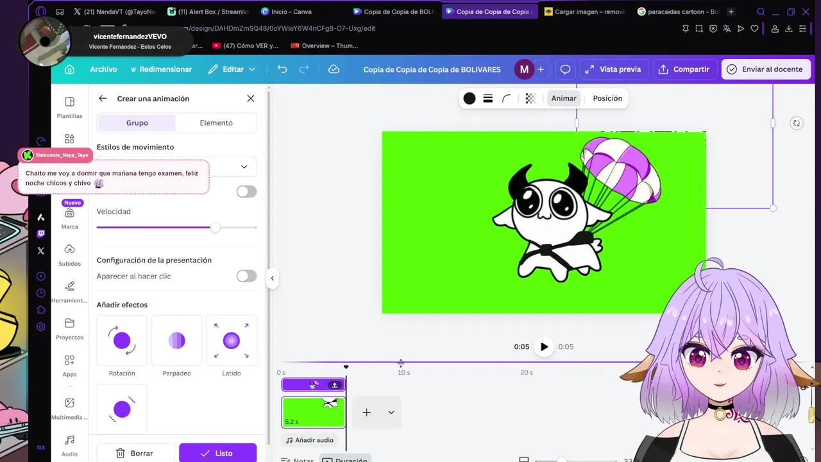
Task: Expand add page options chevron
Action: 391,413
